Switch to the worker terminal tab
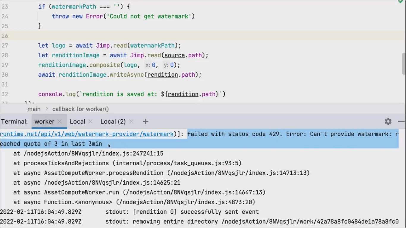The width and height of the screenshot is (406, 228). [44, 121]
